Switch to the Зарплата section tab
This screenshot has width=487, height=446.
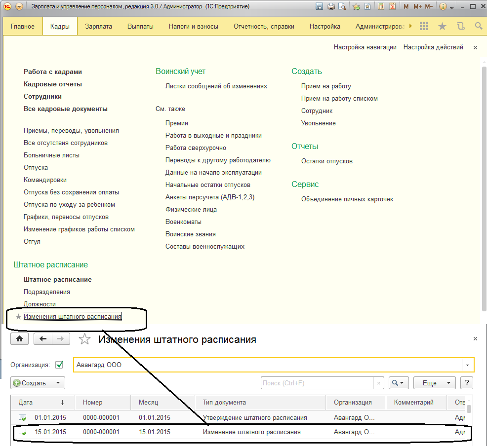[98, 26]
